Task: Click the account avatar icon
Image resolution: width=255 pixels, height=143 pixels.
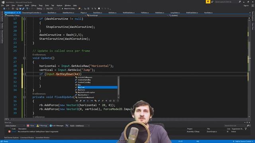Action: (x=253, y=5)
